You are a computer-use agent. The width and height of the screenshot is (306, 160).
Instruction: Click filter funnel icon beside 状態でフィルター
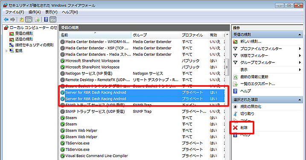235,56
